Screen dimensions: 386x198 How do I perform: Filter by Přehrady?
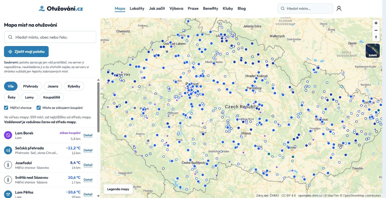(x=30, y=86)
